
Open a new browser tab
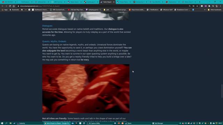[x=200, y=2]
